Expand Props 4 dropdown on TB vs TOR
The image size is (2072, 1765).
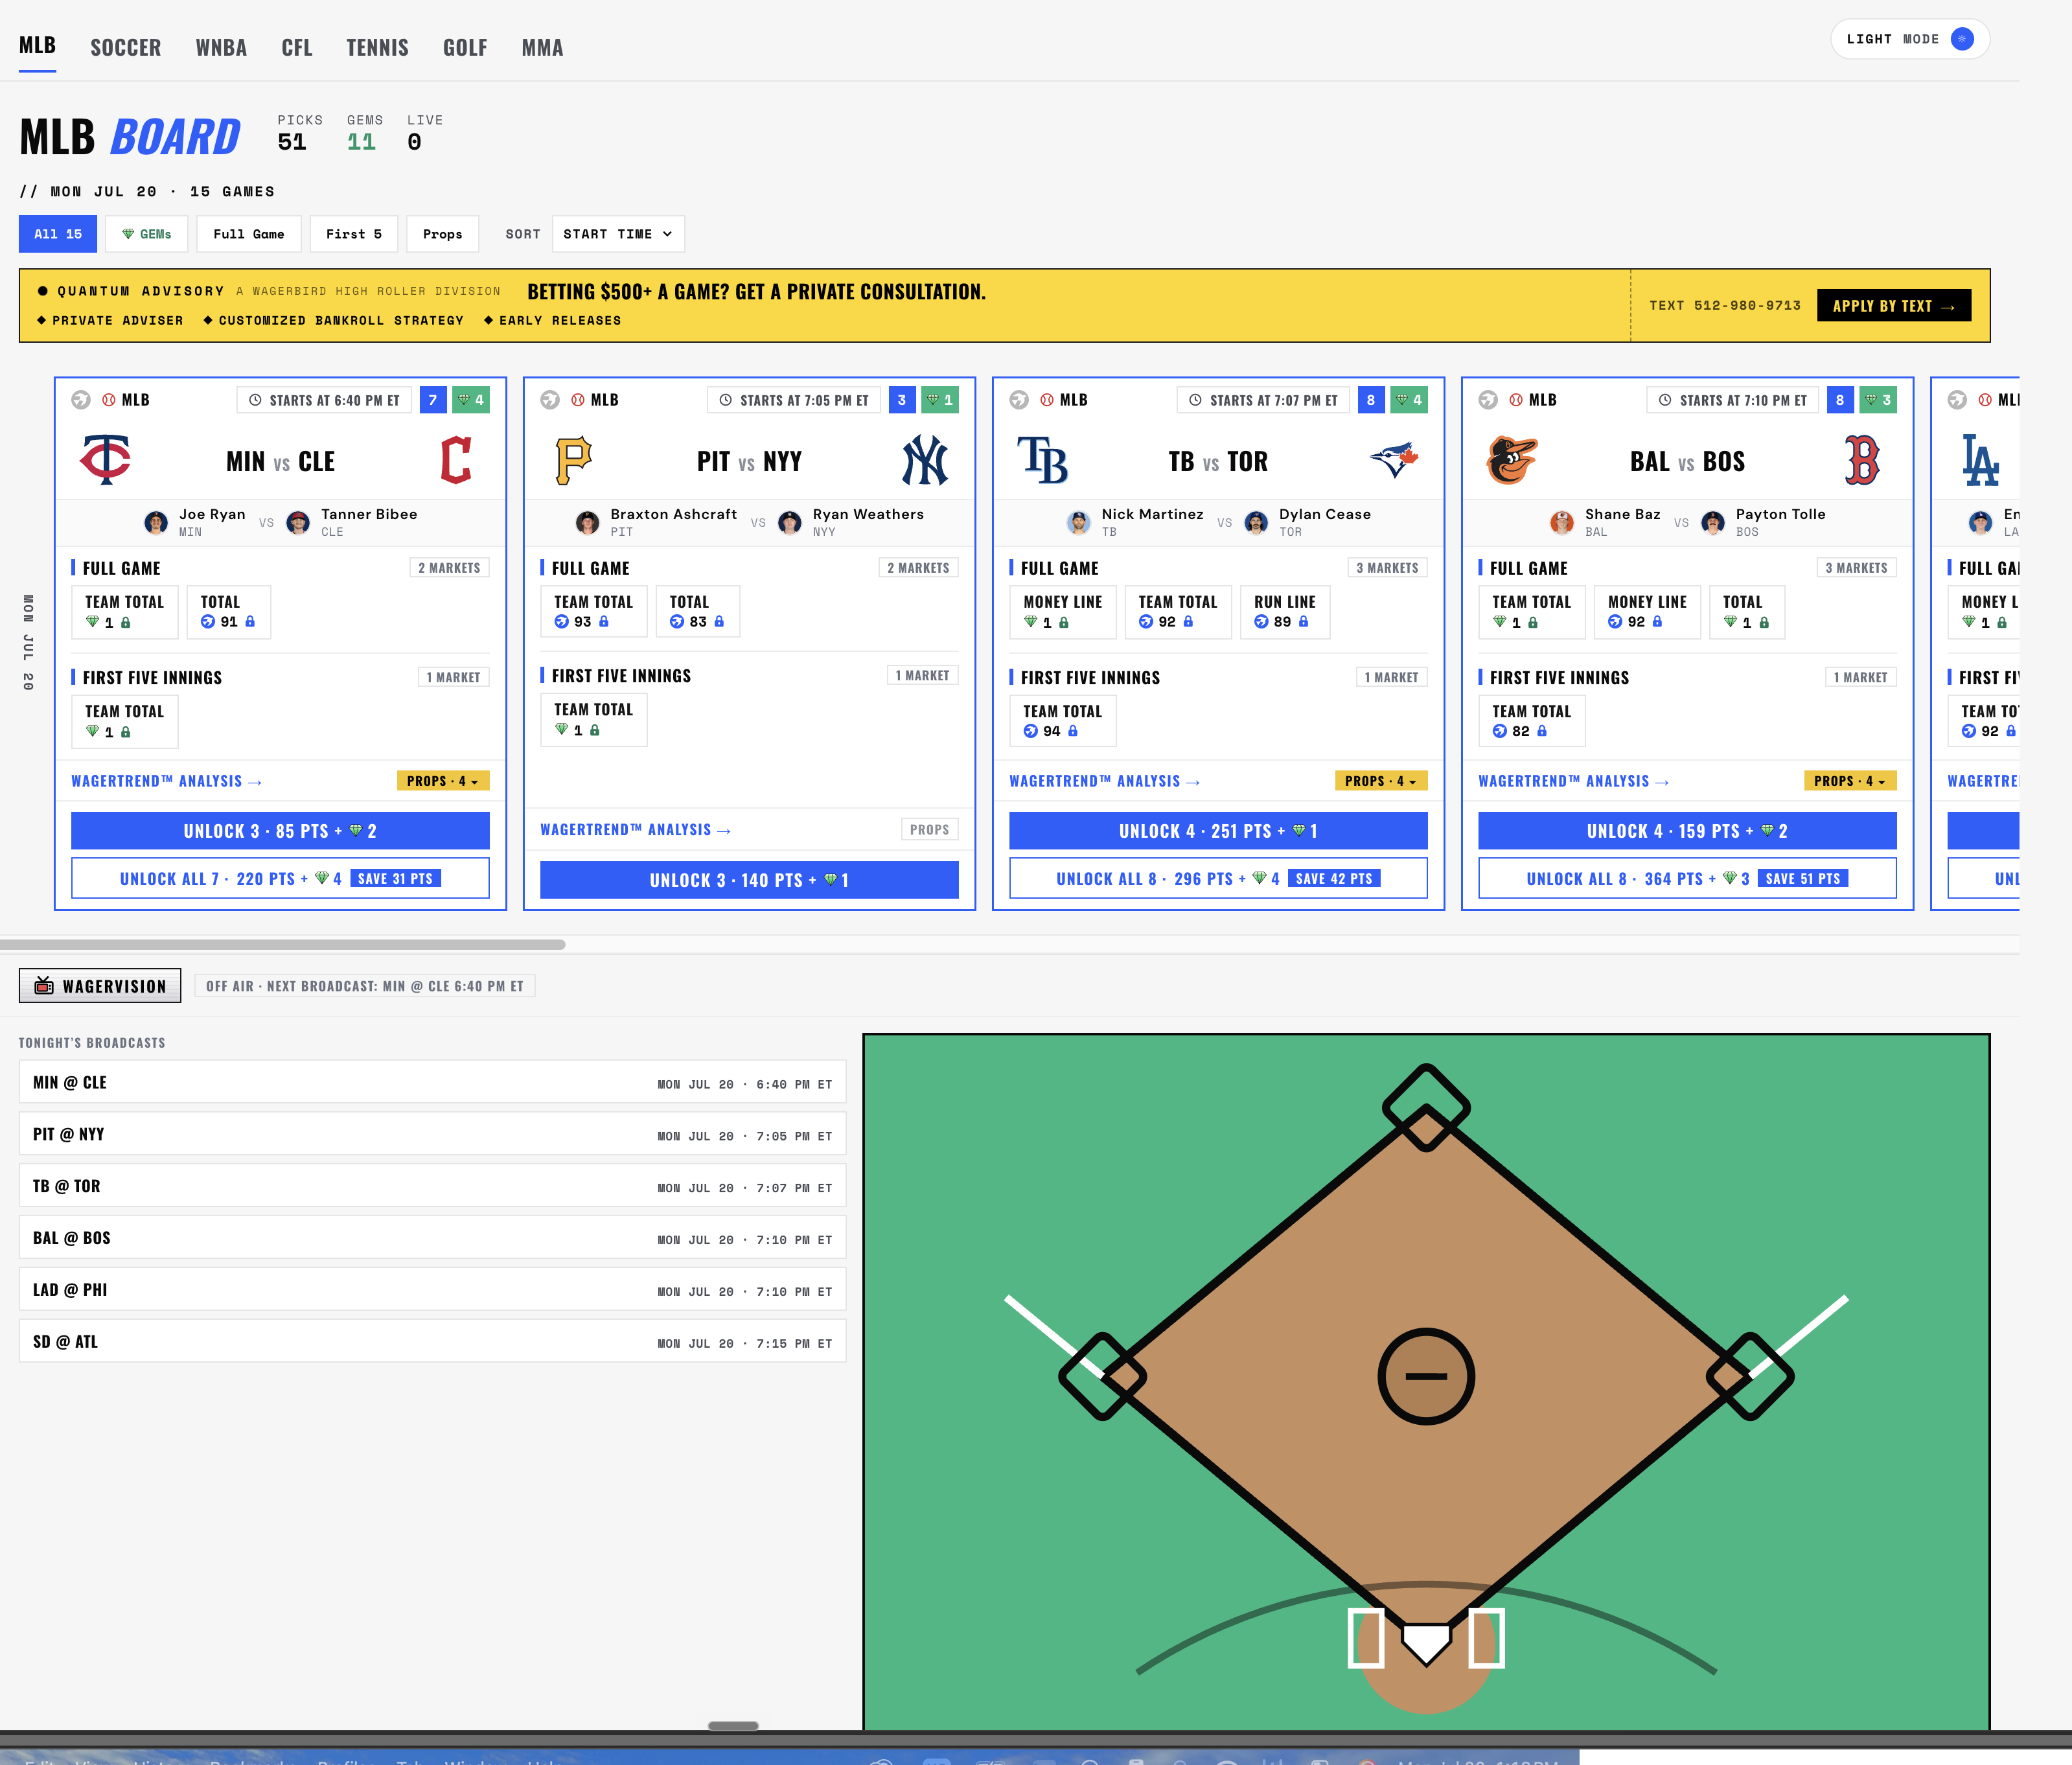1381,781
